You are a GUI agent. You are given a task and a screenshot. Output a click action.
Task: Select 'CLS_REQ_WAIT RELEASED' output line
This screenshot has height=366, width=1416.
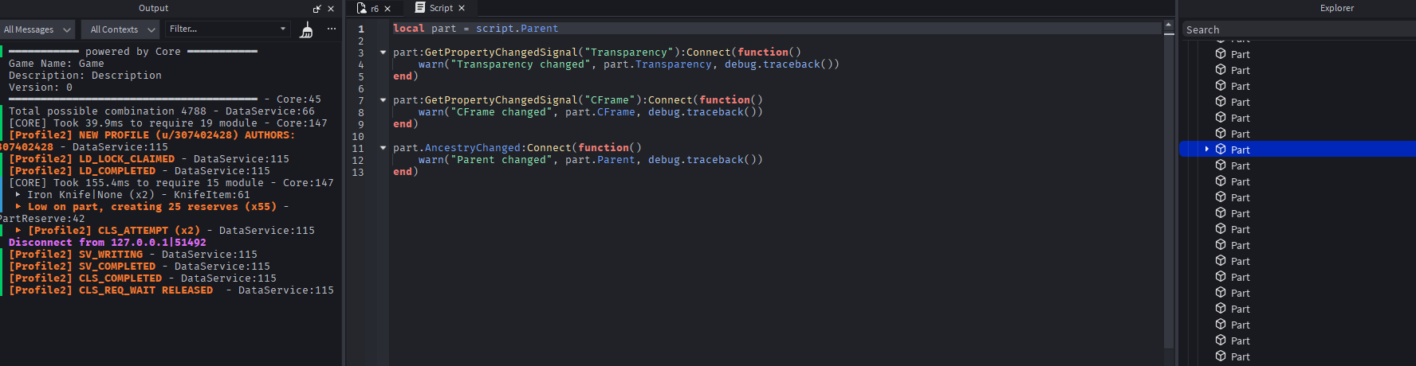pos(171,290)
